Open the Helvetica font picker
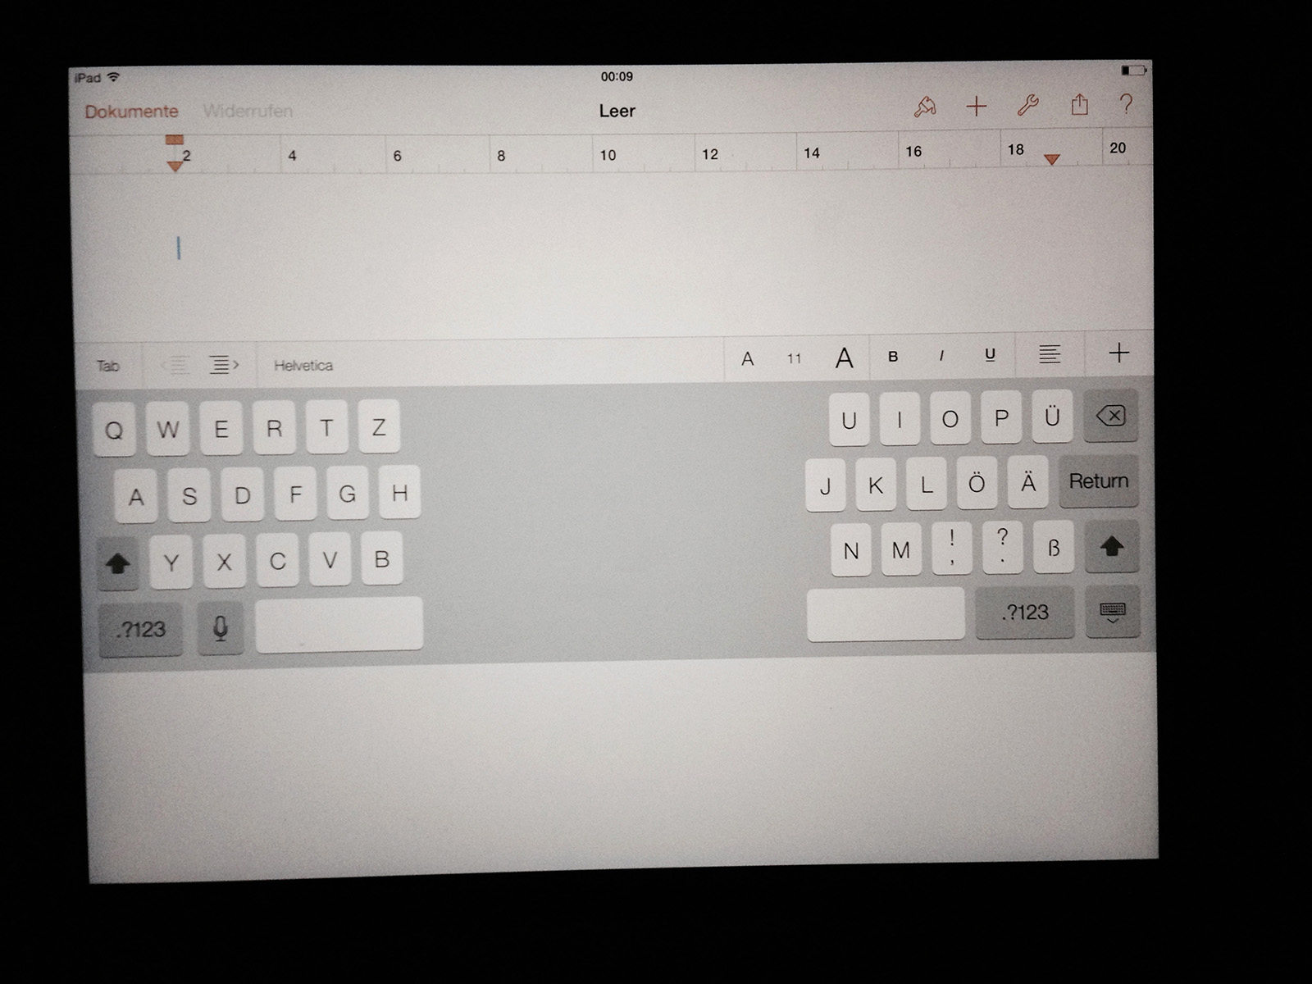 303,365
